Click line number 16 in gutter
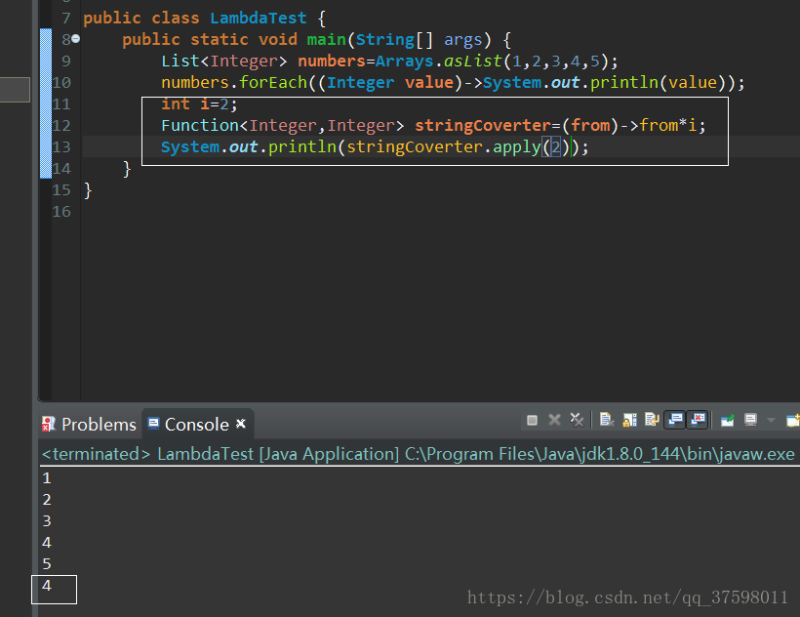 (61, 212)
